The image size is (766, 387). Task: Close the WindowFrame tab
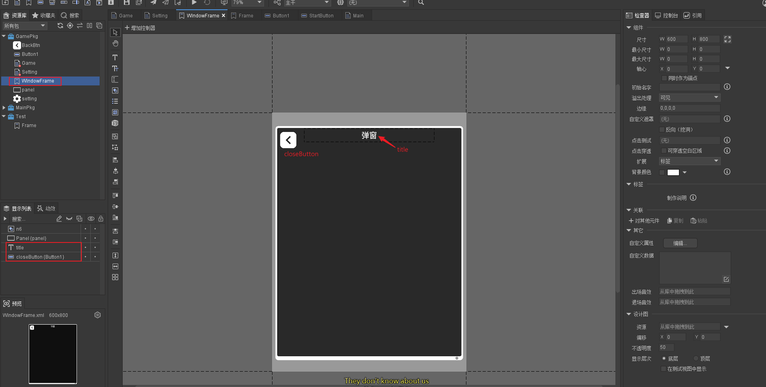tap(223, 15)
